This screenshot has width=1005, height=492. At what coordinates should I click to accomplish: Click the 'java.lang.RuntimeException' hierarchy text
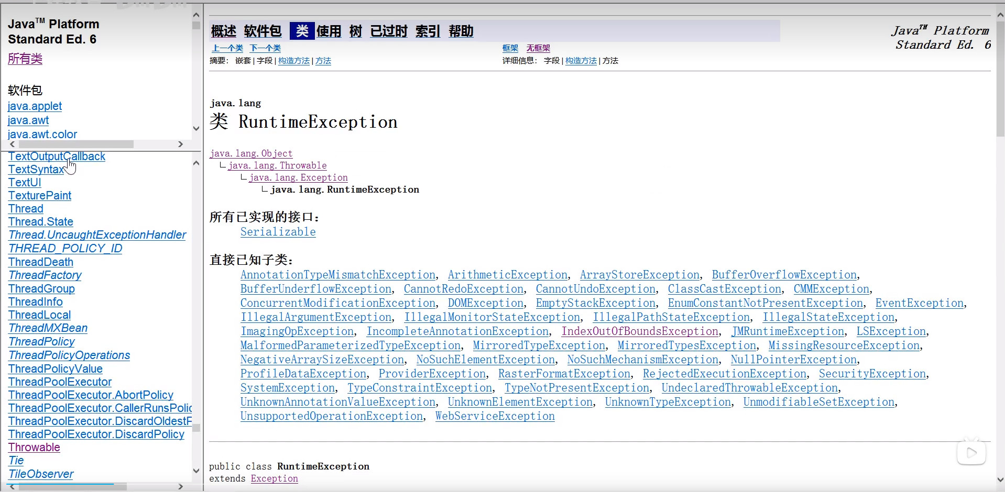click(x=345, y=189)
